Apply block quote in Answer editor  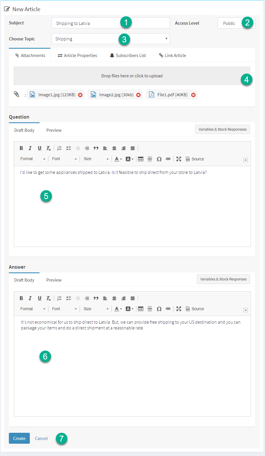(x=96, y=298)
